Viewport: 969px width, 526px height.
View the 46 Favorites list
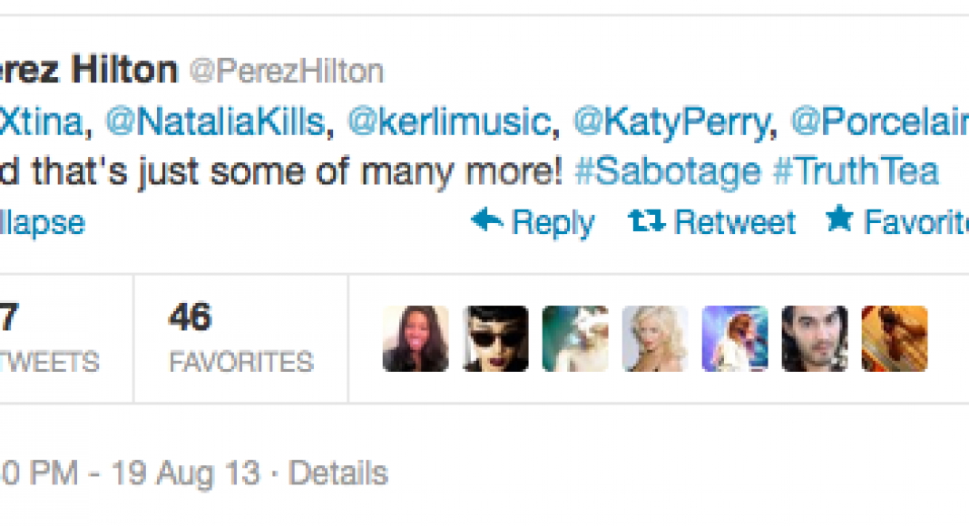pyautogui.click(x=240, y=338)
